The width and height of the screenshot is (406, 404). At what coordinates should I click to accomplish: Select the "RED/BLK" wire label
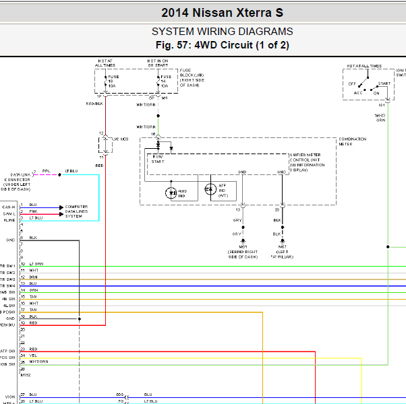tap(94, 104)
